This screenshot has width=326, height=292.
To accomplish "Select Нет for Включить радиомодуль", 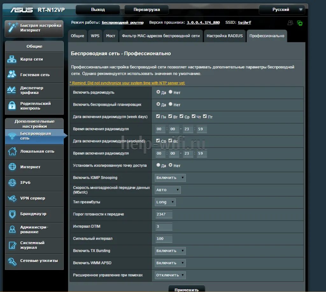I will (x=171, y=92).
